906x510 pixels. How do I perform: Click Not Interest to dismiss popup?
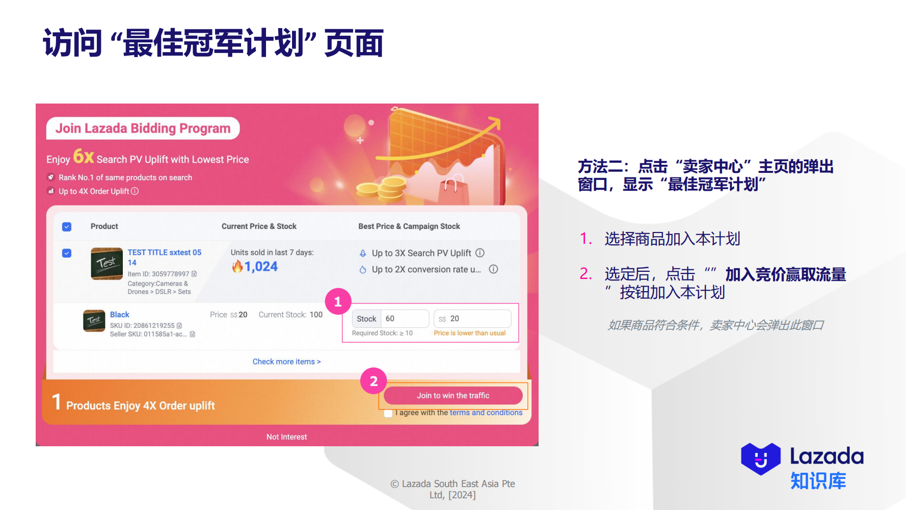point(286,437)
